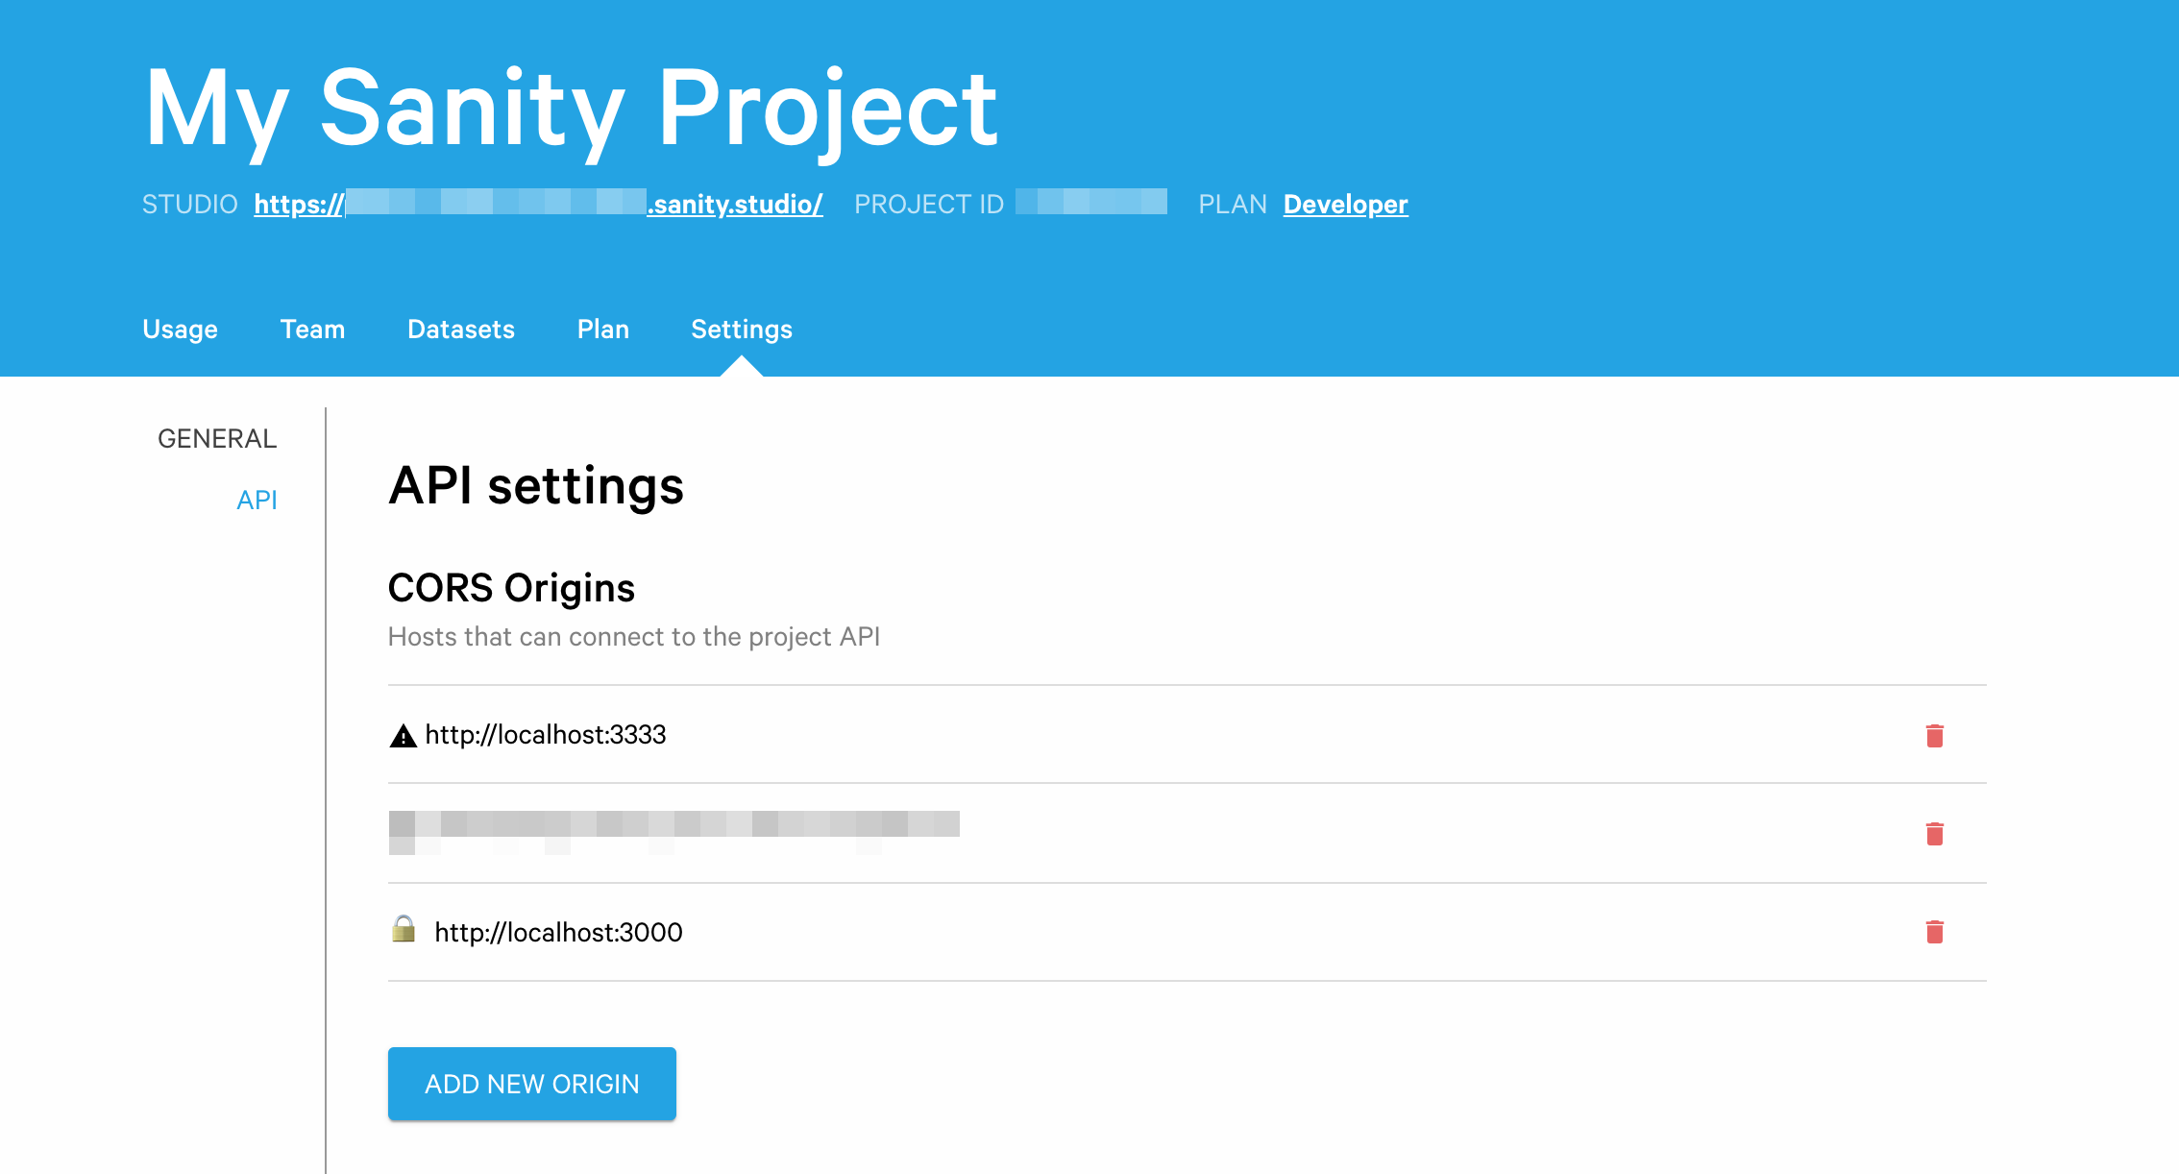Click the ADD NEW ORIGIN button

click(533, 1083)
